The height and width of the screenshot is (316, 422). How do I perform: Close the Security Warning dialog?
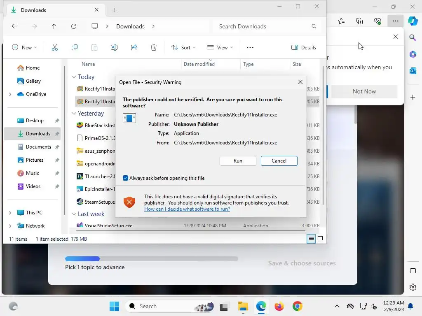300,82
